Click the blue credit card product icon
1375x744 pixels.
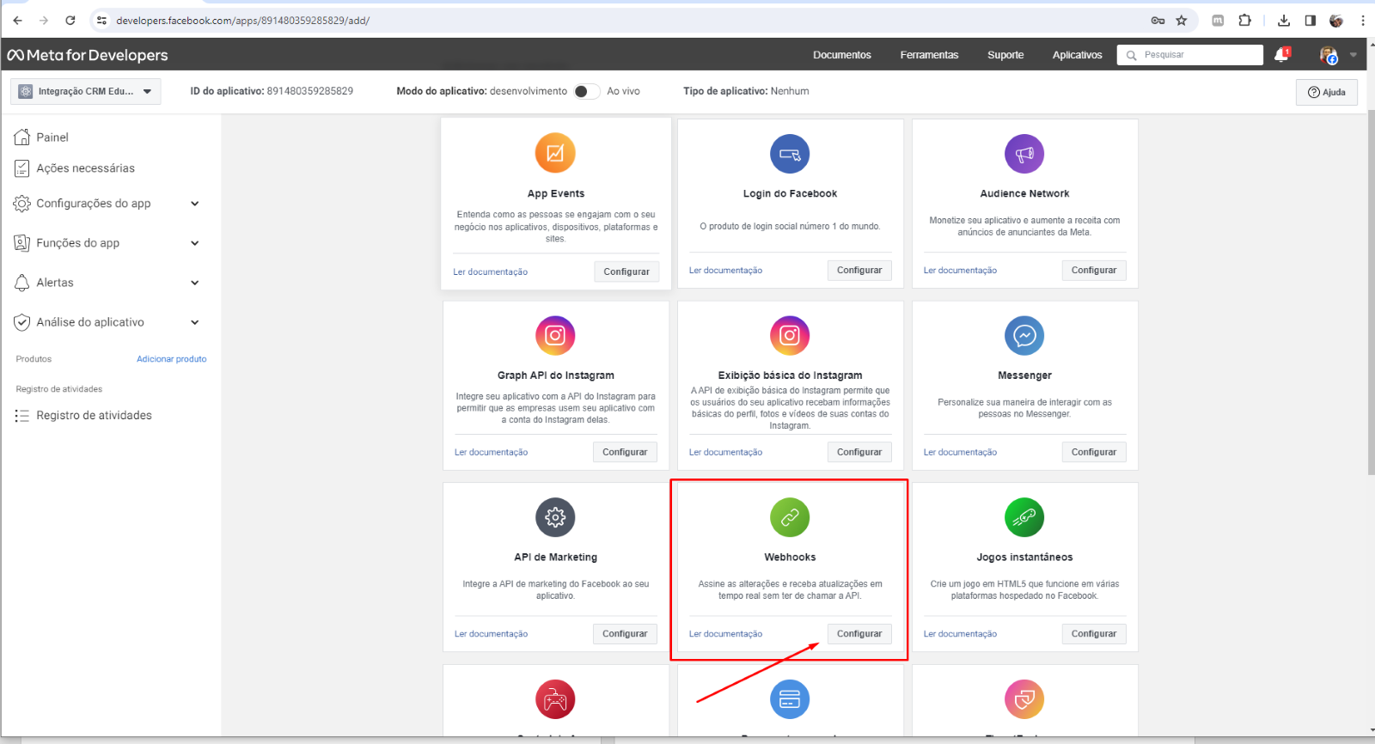click(x=790, y=699)
